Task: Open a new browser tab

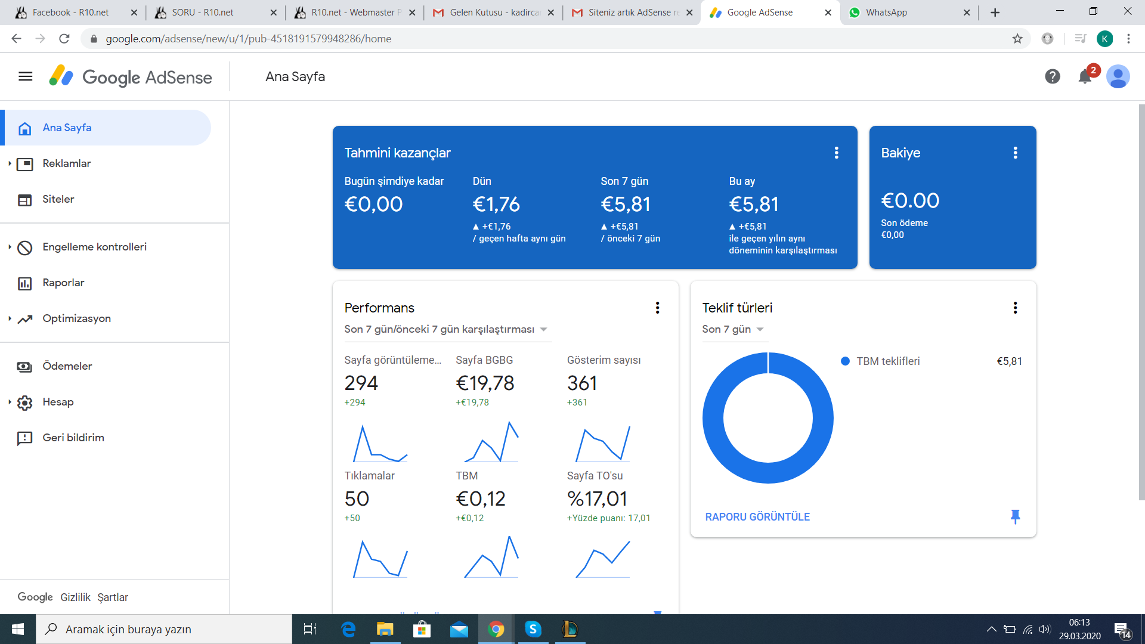Action: coord(995,13)
